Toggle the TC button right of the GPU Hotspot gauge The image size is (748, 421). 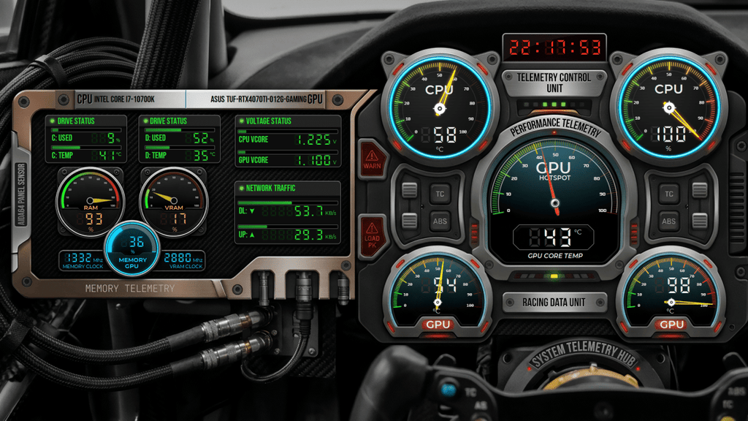point(669,194)
